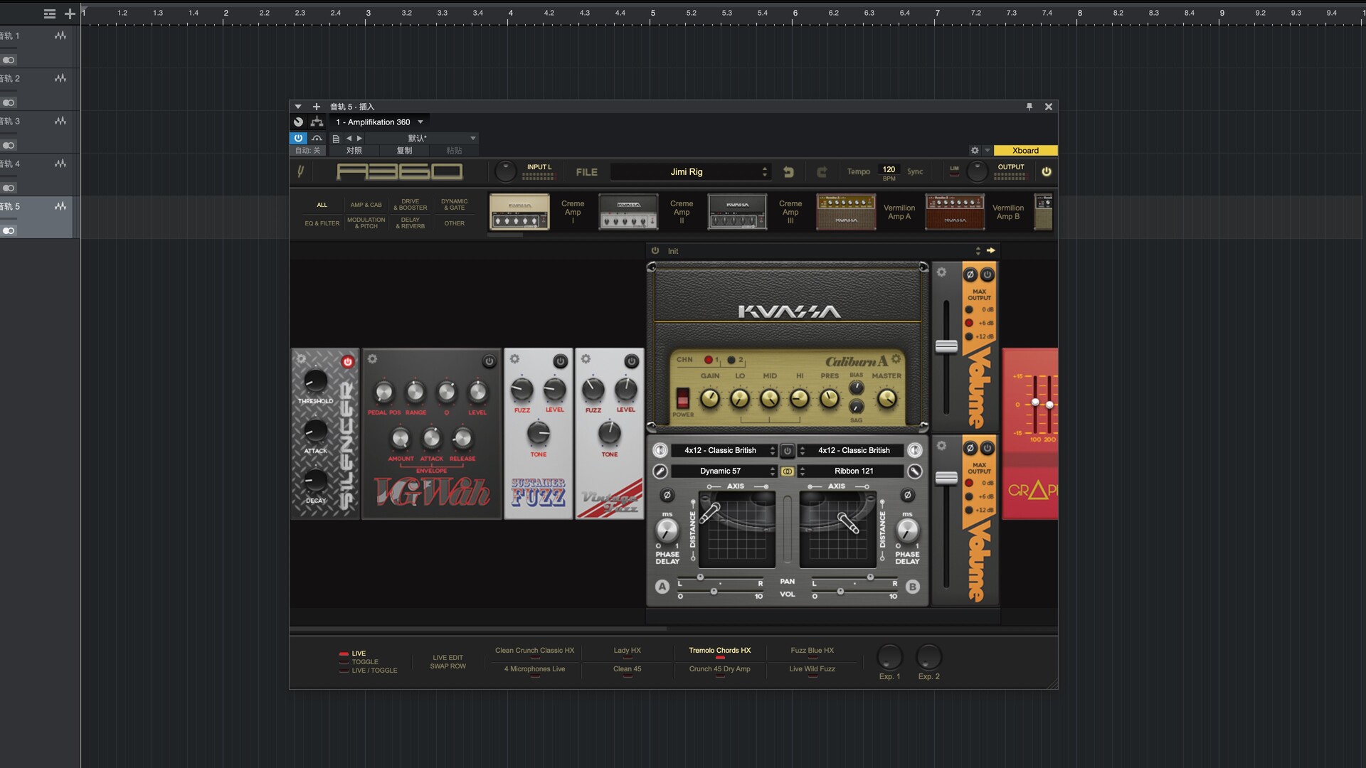Open the Caliburn A amp settings gear
The height and width of the screenshot is (768, 1366).
click(x=896, y=359)
